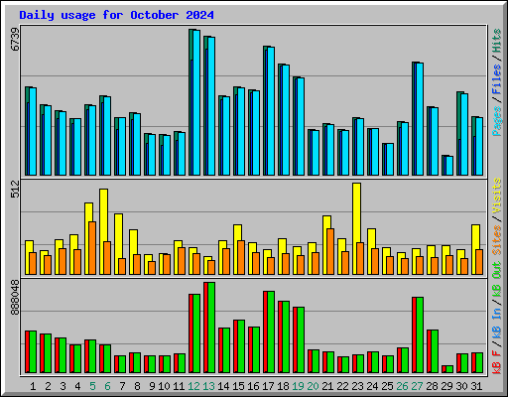Select the orange sites bar for day 5
The image size is (508, 397).
point(92,248)
